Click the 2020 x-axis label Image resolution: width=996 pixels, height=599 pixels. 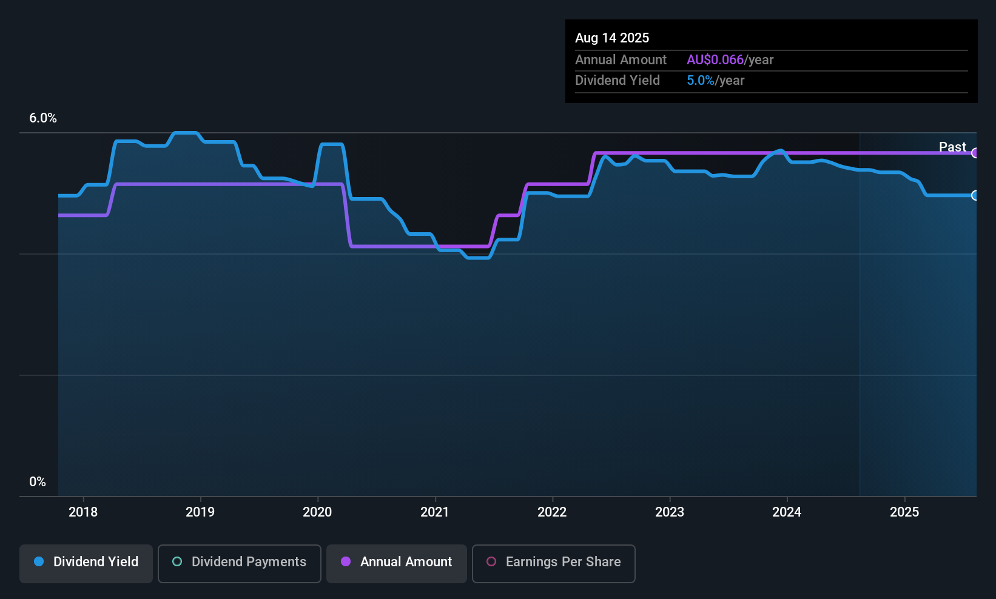[x=317, y=512]
